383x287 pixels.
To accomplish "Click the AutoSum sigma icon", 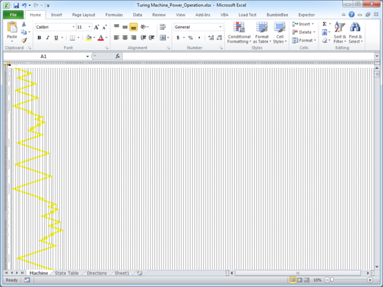I will (x=324, y=24).
